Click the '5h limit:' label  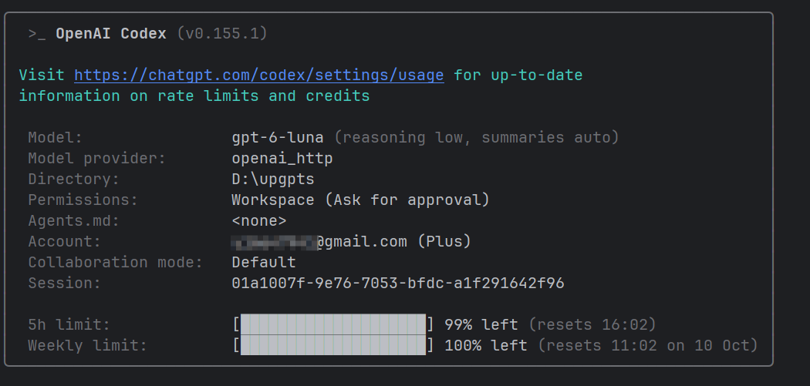click(x=69, y=324)
